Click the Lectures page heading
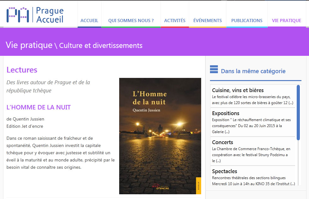The height and width of the screenshot is (199, 309). point(22,70)
